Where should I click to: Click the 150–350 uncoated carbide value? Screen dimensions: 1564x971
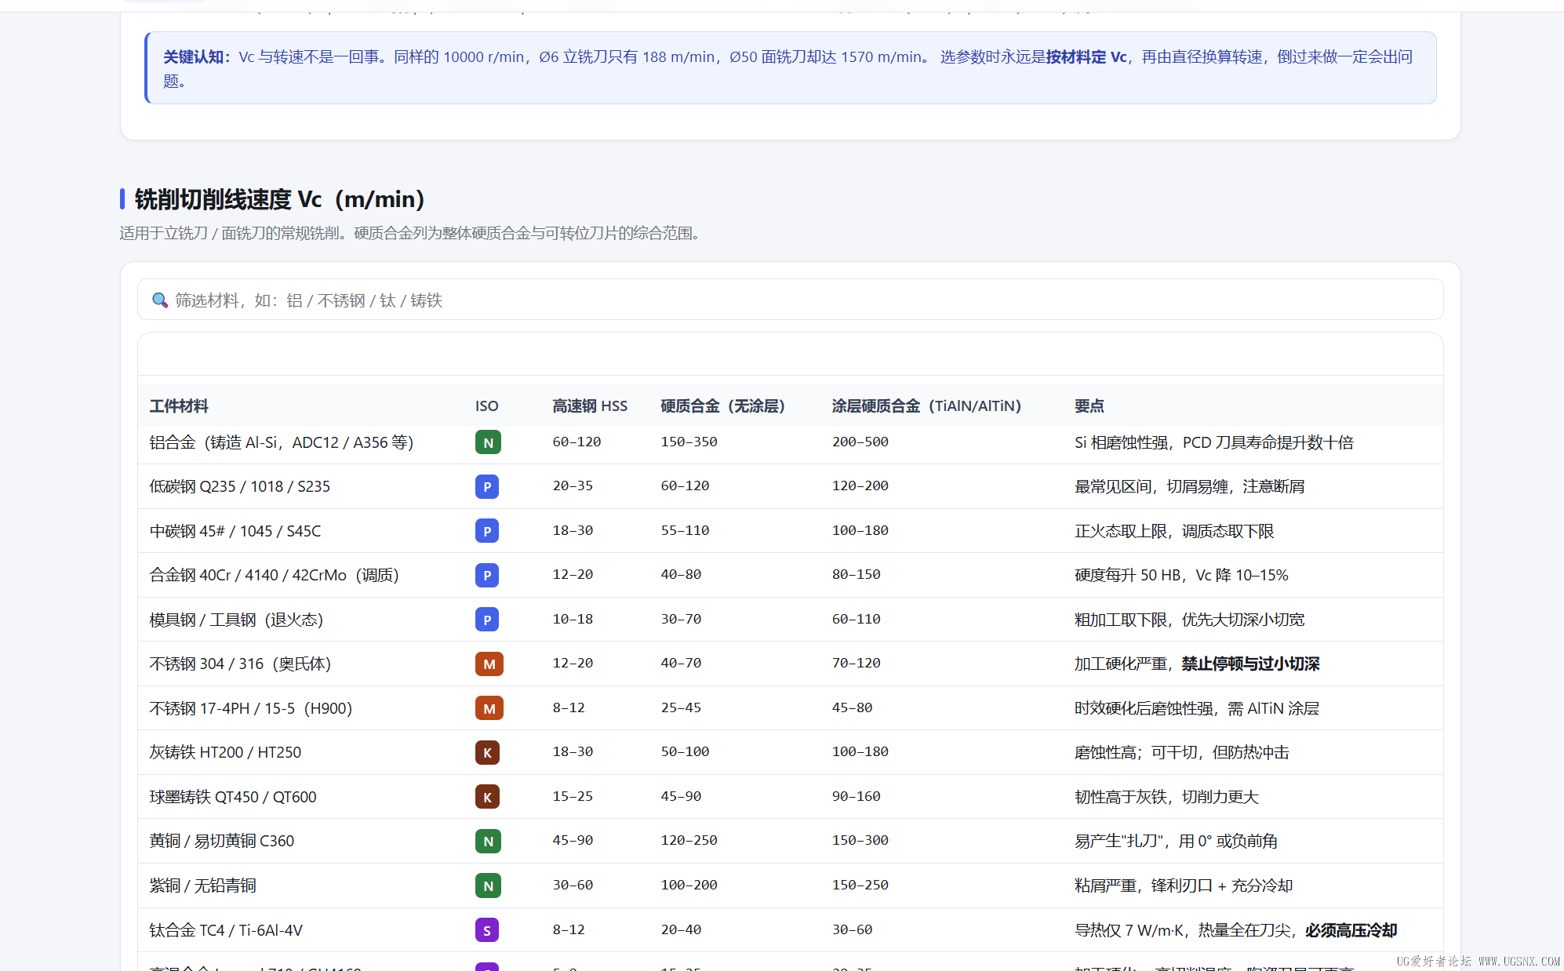point(689,442)
